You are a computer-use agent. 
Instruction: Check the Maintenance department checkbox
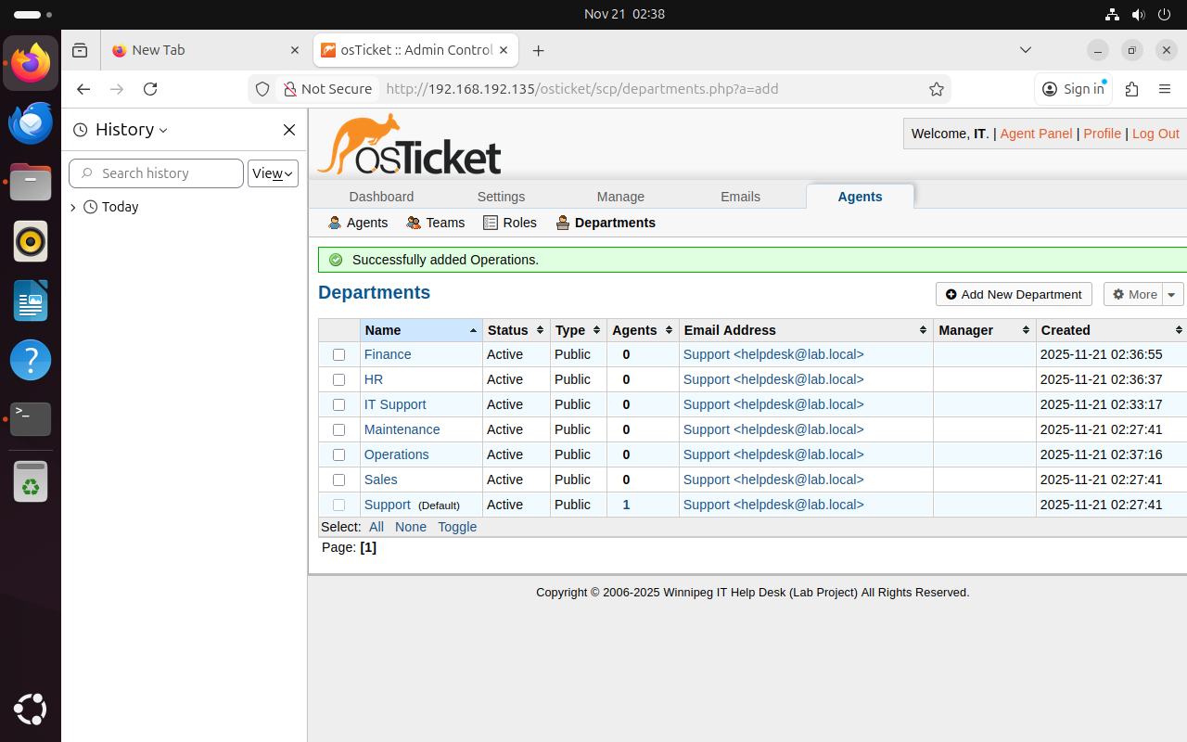pyautogui.click(x=338, y=429)
